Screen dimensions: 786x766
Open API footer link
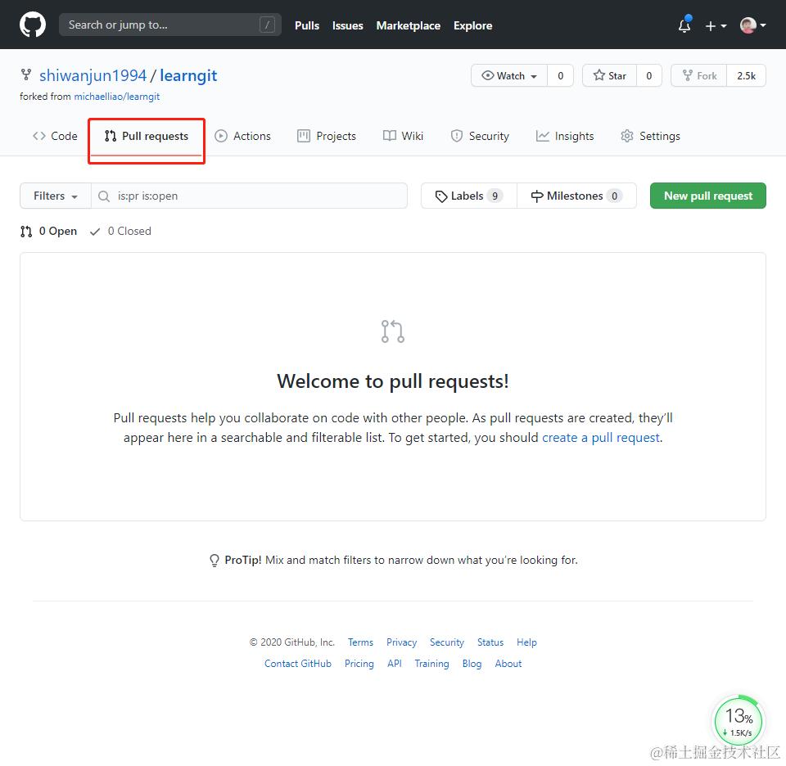coord(395,664)
